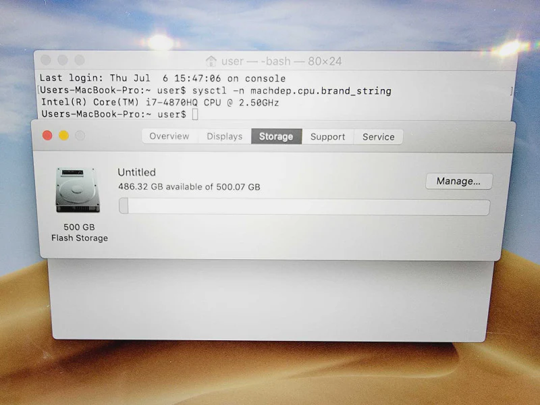
Task: Select the Storage tab
Action: point(276,136)
